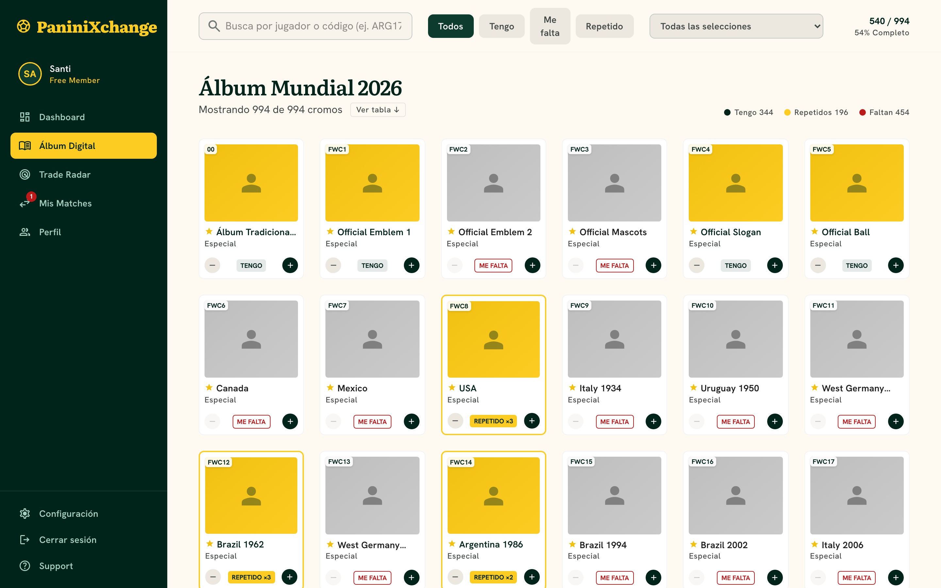
Task: Remove one Brazil 1962 repeated sticker
Action: (x=213, y=577)
